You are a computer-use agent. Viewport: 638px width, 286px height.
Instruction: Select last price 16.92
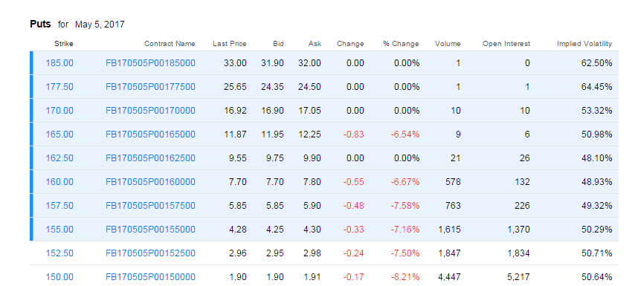235,111
